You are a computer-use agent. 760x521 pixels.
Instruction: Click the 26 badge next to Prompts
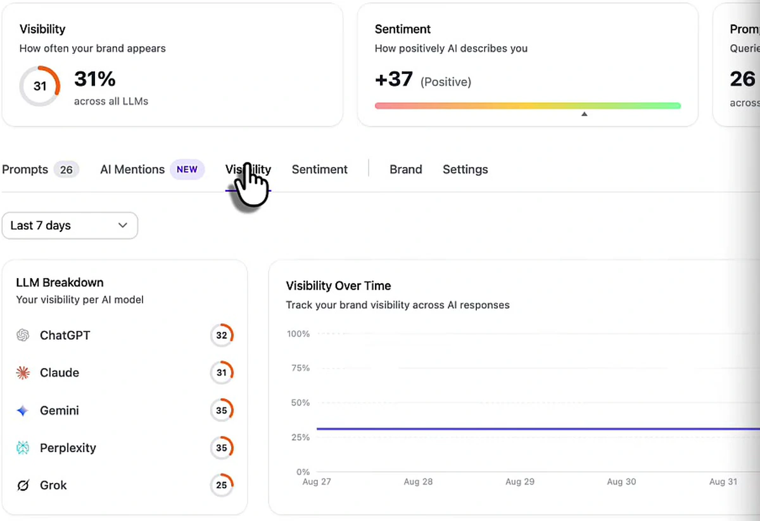(66, 169)
